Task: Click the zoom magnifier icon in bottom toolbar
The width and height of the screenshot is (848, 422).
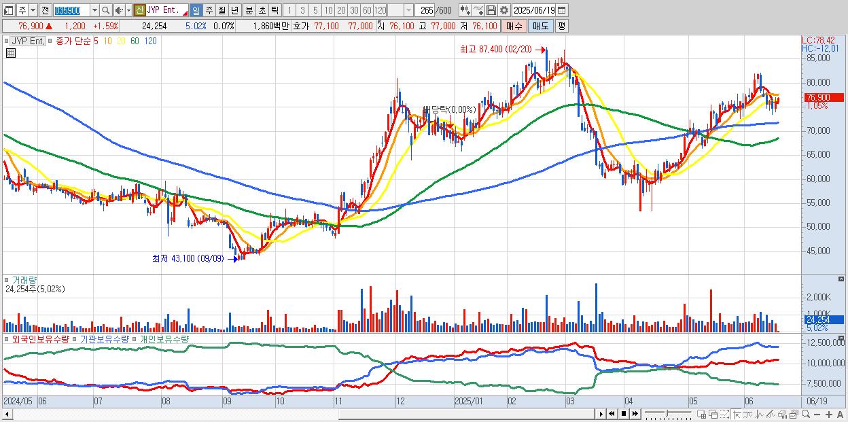Action: point(805,414)
